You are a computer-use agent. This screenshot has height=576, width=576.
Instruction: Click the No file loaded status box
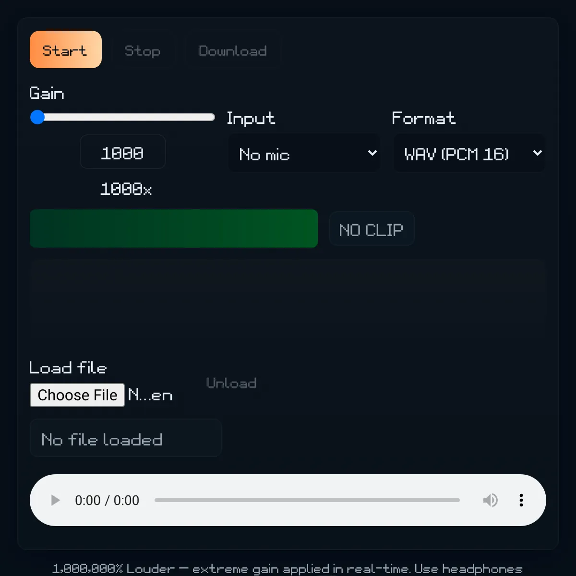125,438
